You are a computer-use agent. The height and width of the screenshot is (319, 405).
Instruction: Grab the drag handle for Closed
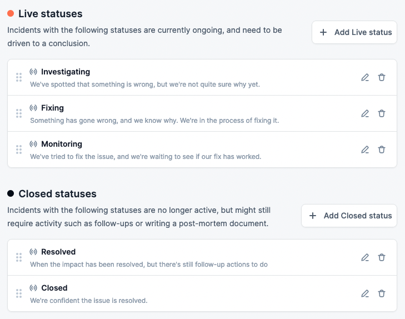tap(19, 293)
